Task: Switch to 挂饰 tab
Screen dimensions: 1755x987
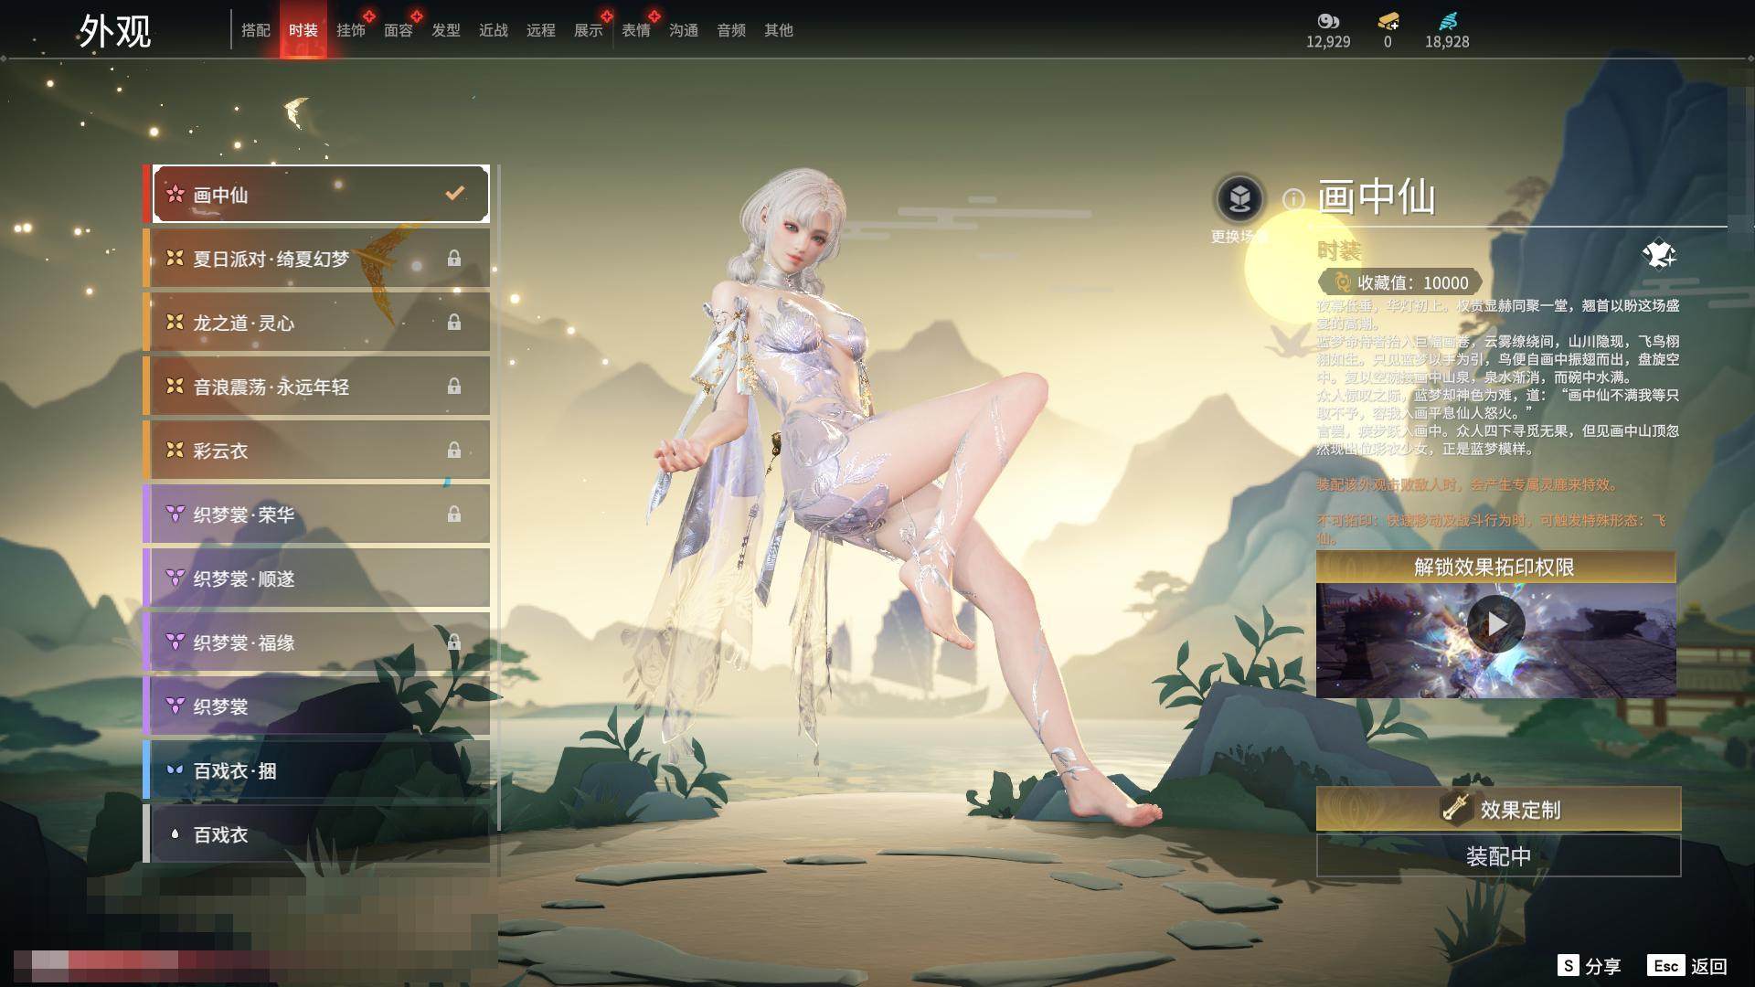Action: click(x=350, y=30)
